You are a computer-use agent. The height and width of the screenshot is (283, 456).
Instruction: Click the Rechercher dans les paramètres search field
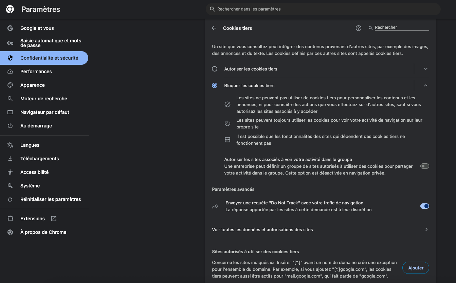click(323, 9)
